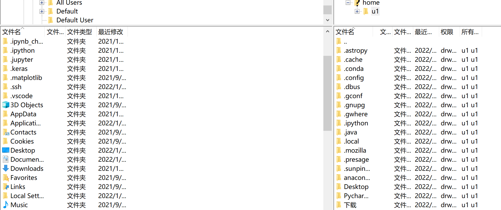Screen dimensions: 501x210
Task: Select the Music note icon
Action: pos(6,205)
